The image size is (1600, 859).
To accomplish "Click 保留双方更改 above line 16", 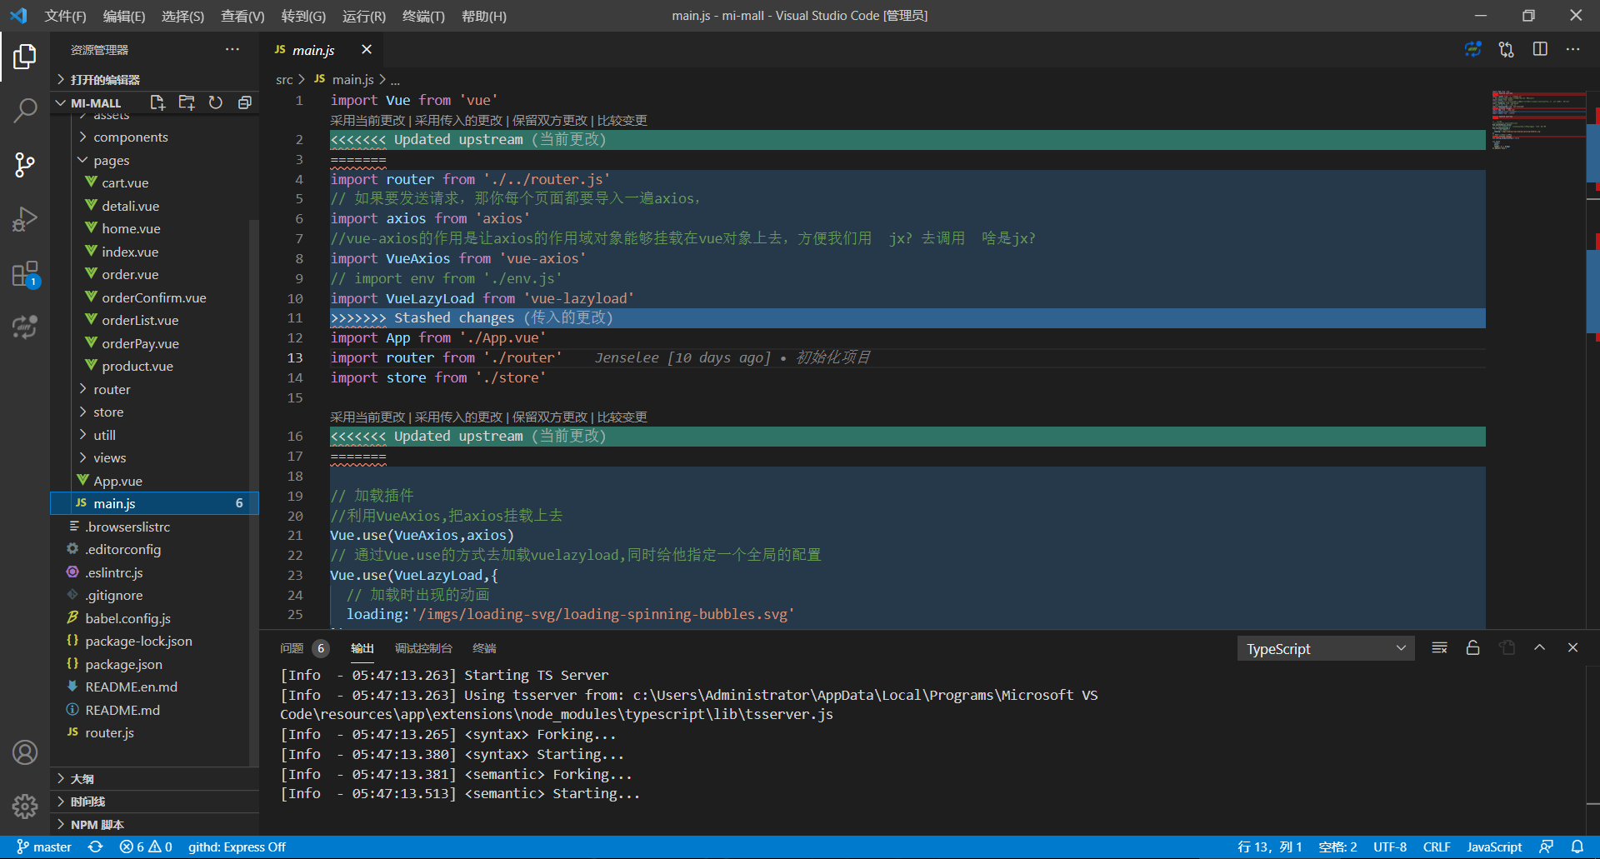I will point(550,417).
